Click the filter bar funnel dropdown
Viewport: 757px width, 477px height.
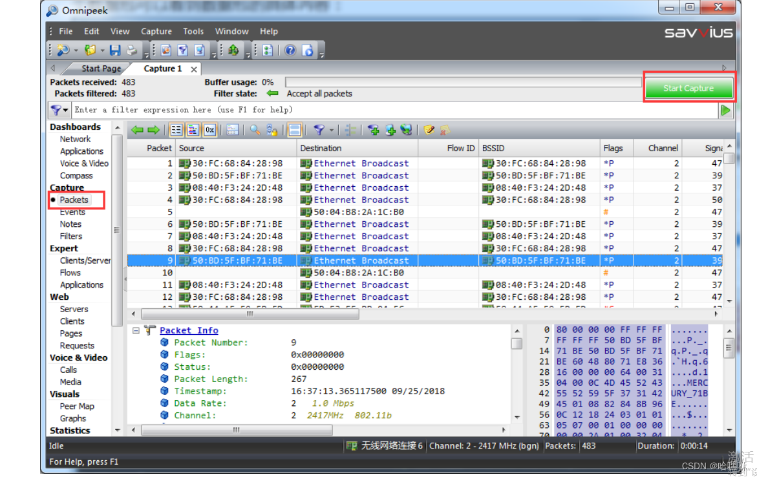pyautogui.click(x=59, y=110)
